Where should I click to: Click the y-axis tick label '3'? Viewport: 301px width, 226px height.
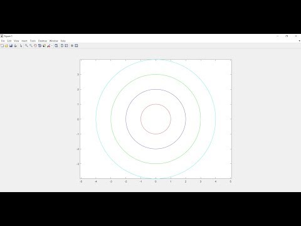78,74
